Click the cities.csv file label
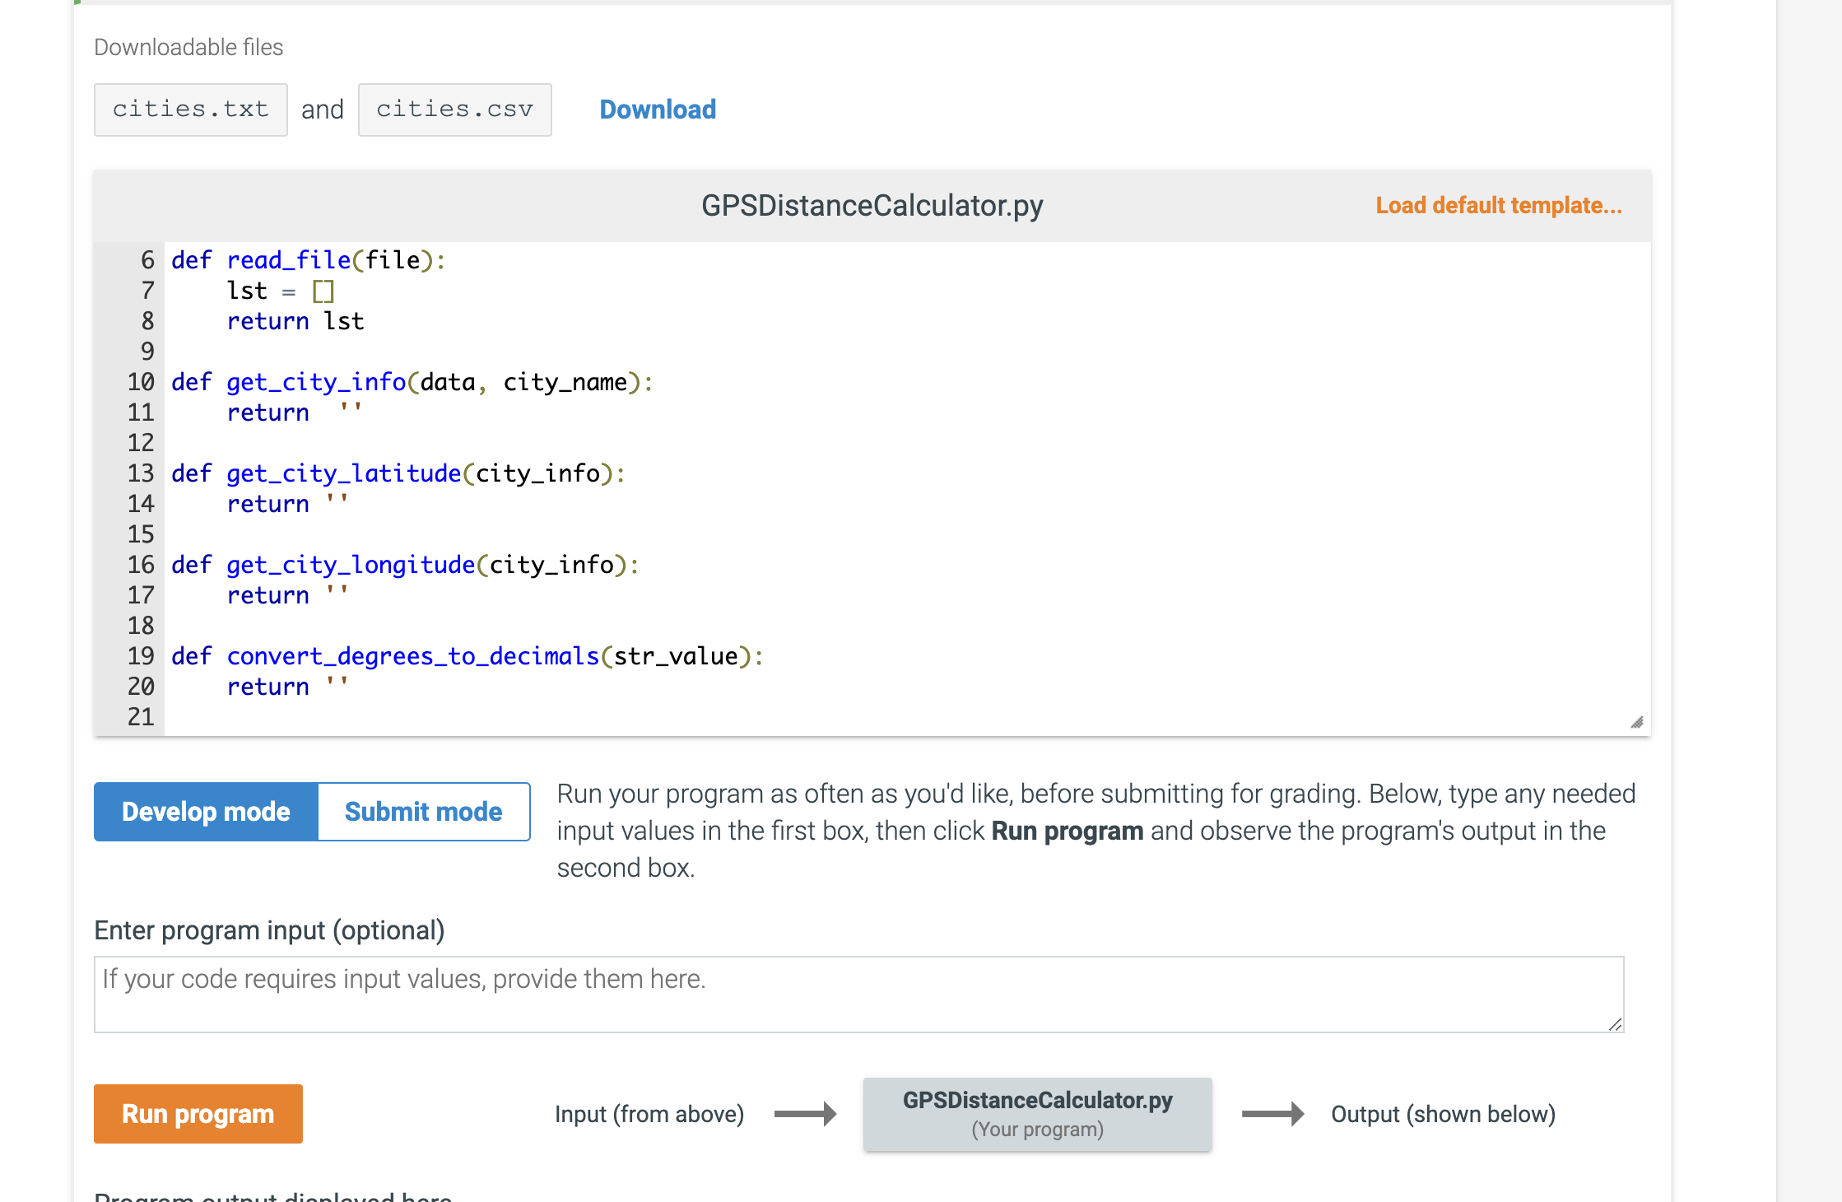Image resolution: width=1842 pixels, height=1202 pixels. [x=454, y=109]
